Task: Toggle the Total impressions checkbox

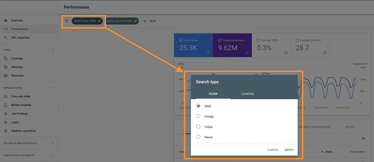Action: (220, 40)
